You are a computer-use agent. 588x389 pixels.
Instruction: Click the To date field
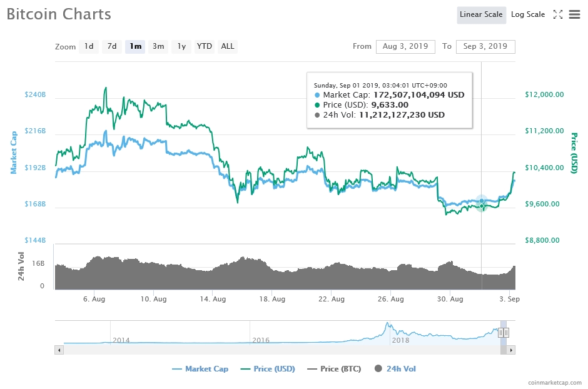point(485,46)
